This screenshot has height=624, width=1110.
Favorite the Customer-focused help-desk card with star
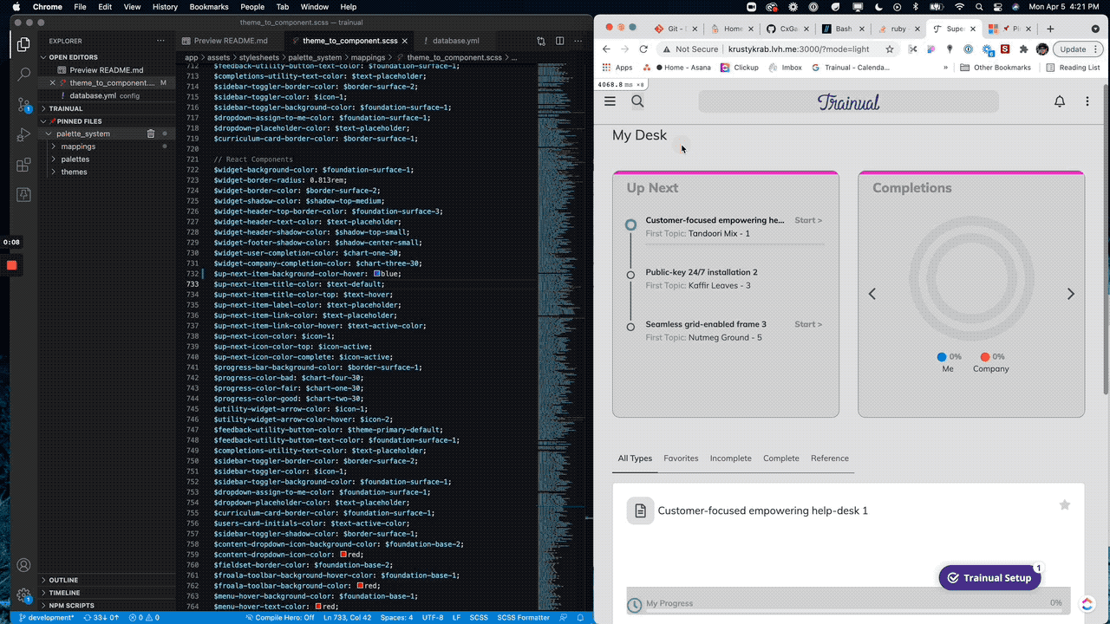pyautogui.click(x=1065, y=504)
